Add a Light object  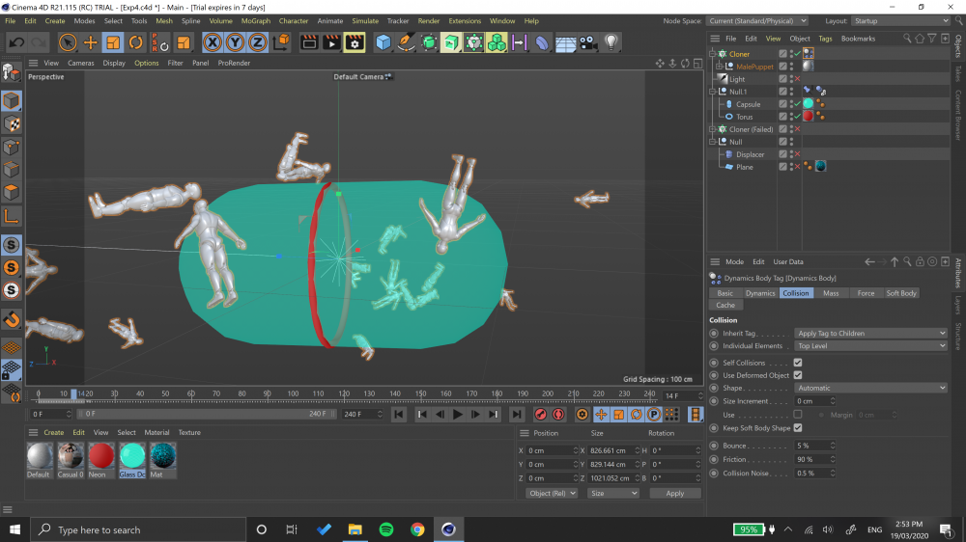coord(611,42)
